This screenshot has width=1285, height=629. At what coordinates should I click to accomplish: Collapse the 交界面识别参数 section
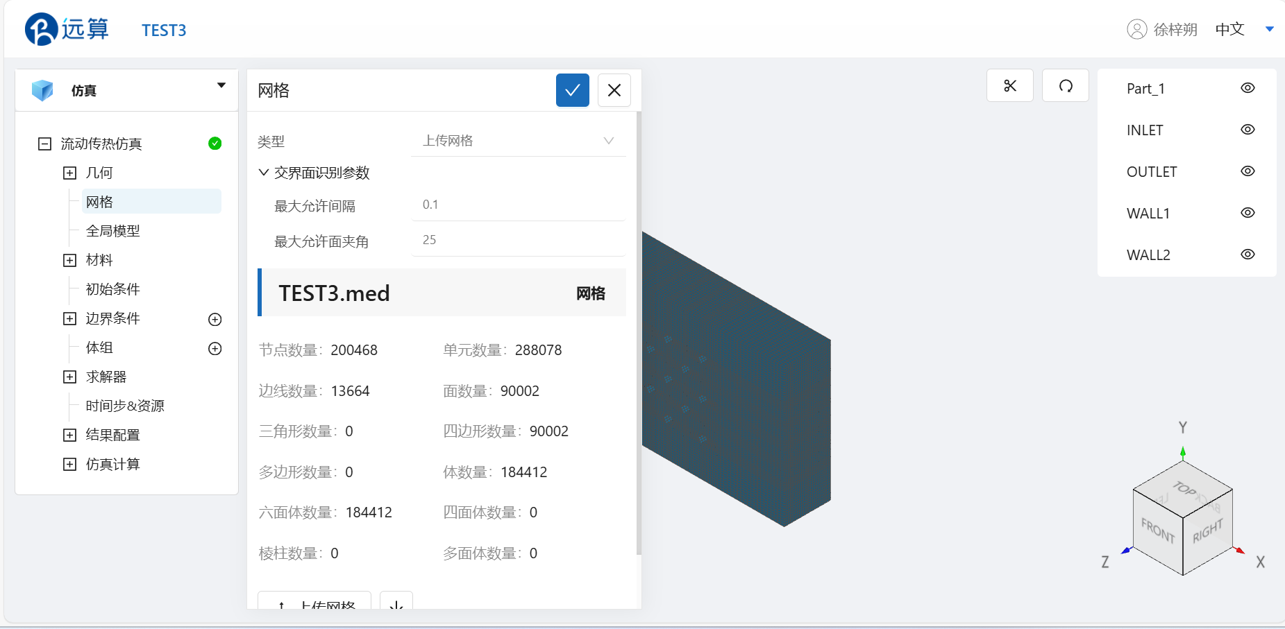click(264, 173)
